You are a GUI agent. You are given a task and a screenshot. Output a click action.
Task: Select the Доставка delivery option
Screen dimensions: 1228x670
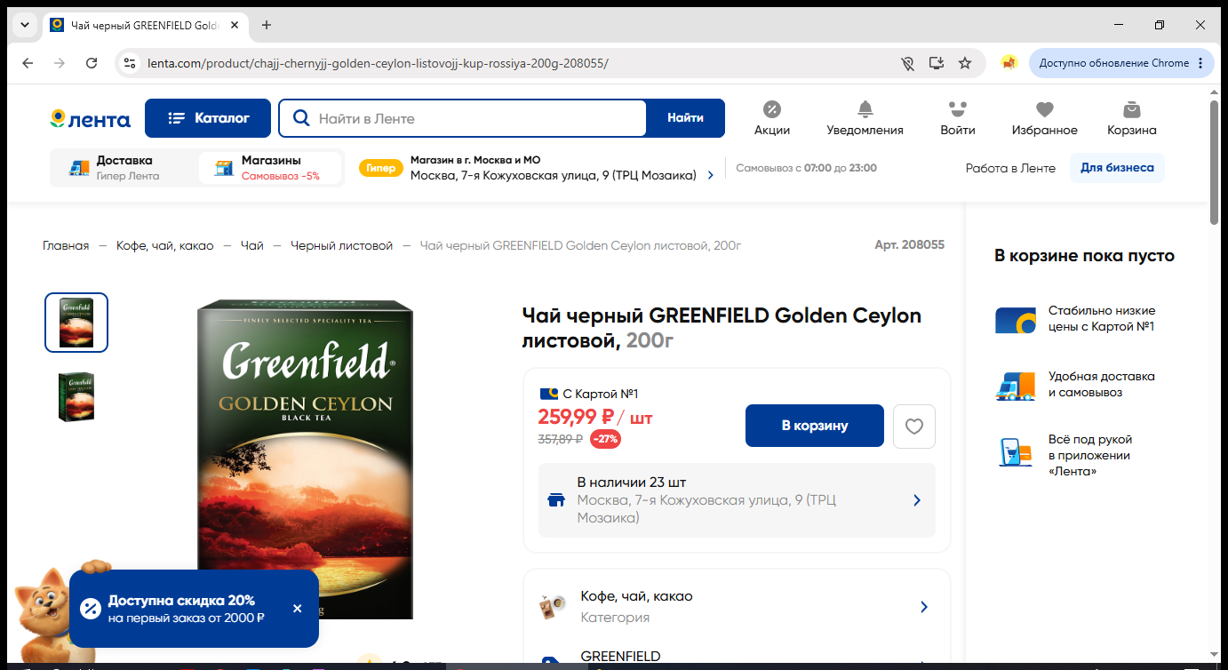click(124, 168)
